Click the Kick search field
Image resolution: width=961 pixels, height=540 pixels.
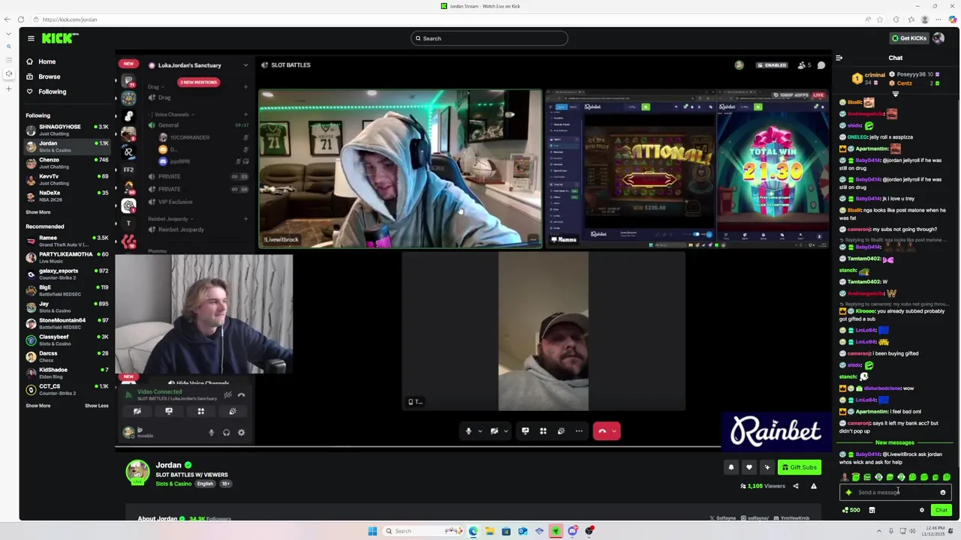click(489, 38)
